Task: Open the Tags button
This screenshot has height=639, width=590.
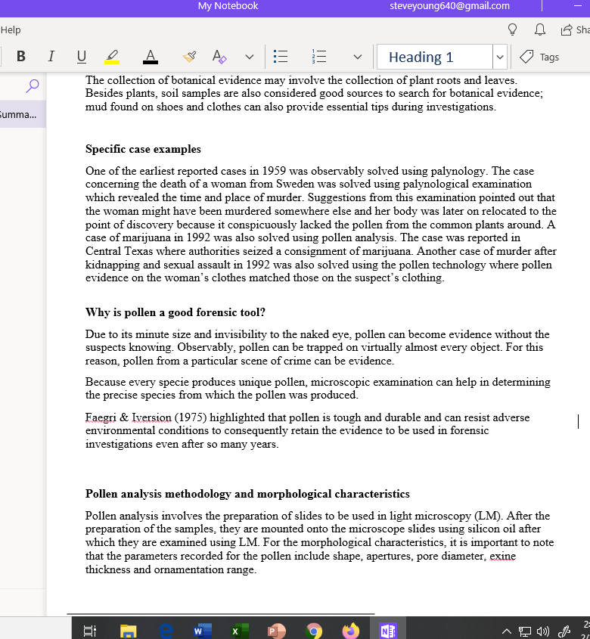Action: coord(540,57)
